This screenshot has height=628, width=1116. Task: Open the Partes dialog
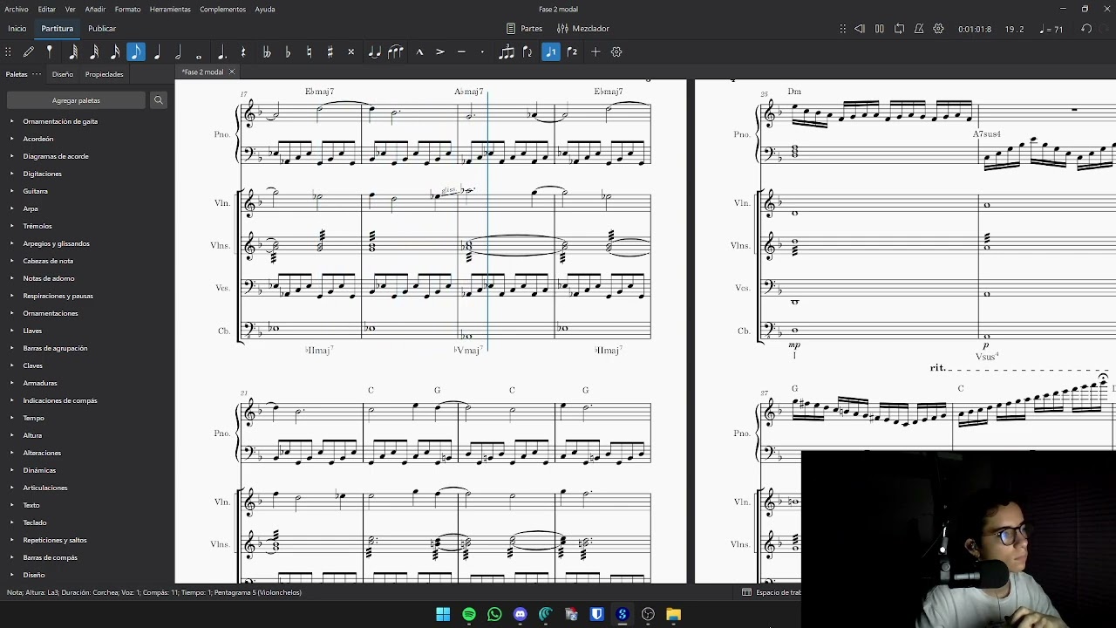[x=524, y=29]
